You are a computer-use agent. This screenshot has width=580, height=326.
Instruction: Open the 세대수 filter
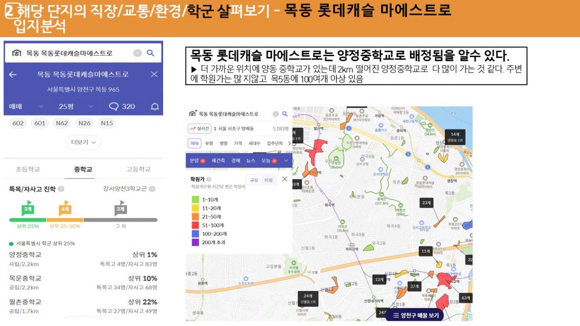[x=254, y=143]
